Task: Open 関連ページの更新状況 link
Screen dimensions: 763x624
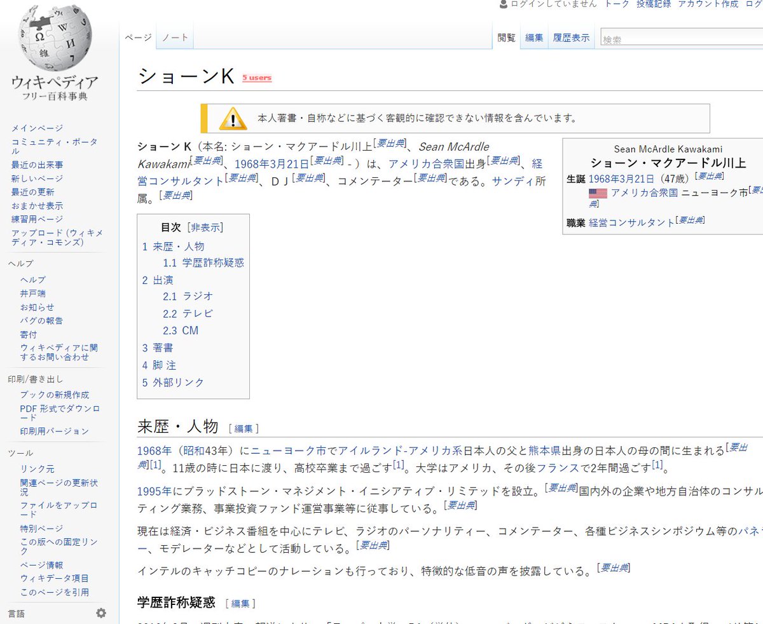Action: (59, 487)
